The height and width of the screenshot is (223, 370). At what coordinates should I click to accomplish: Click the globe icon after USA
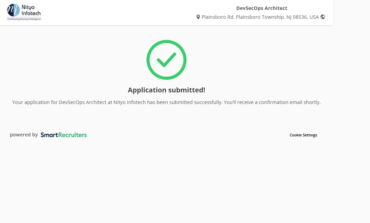[323, 17]
